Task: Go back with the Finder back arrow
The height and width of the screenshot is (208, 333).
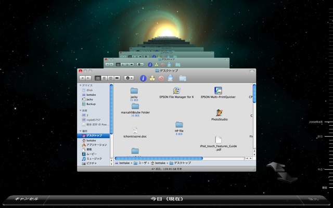Action: pos(82,78)
